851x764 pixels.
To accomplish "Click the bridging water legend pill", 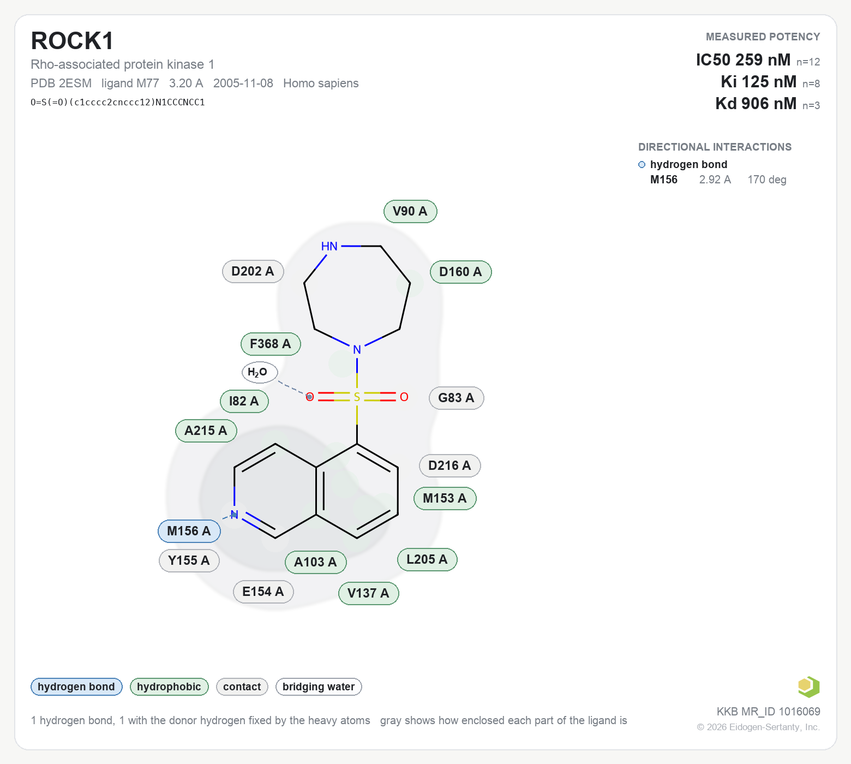I will click(319, 687).
